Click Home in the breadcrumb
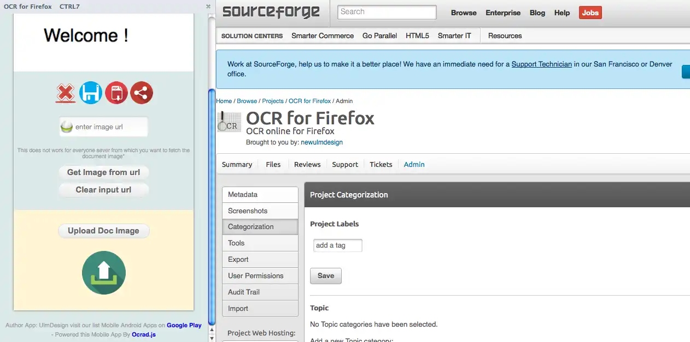690x342 pixels. [x=224, y=101]
